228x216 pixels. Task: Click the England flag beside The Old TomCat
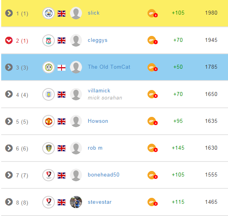(x=62, y=68)
